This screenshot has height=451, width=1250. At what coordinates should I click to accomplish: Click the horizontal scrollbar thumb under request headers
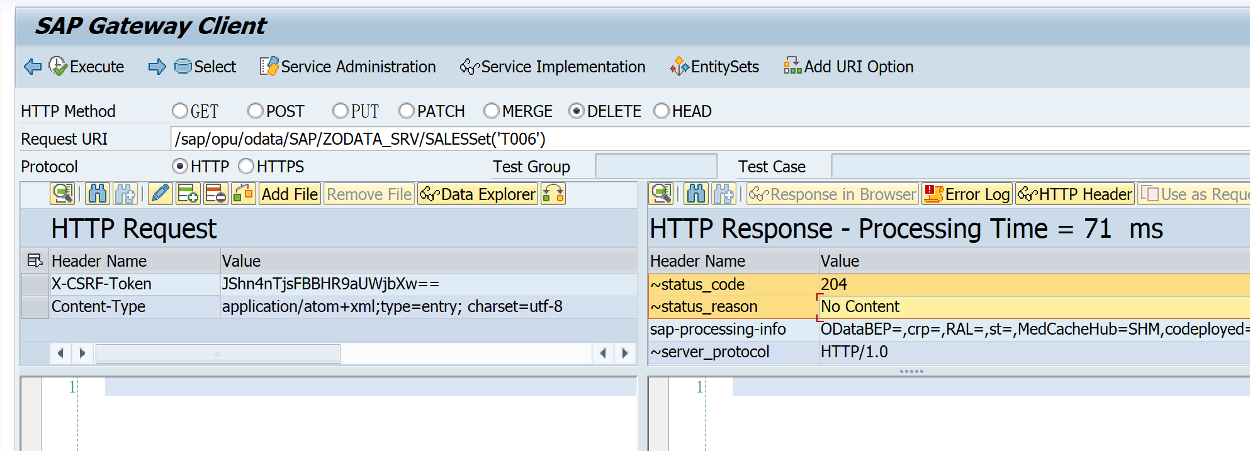pyautogui.click(x=218, y=354)
